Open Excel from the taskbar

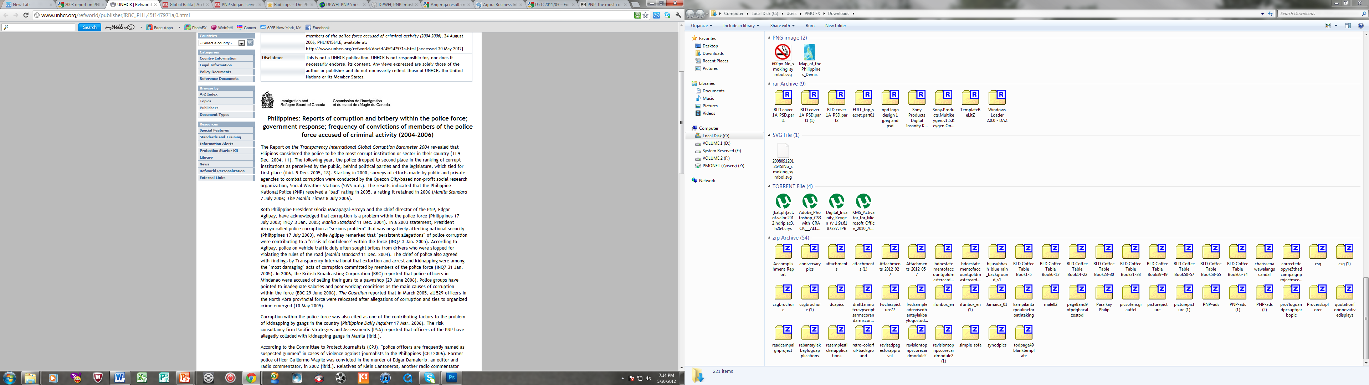(142, 378)
